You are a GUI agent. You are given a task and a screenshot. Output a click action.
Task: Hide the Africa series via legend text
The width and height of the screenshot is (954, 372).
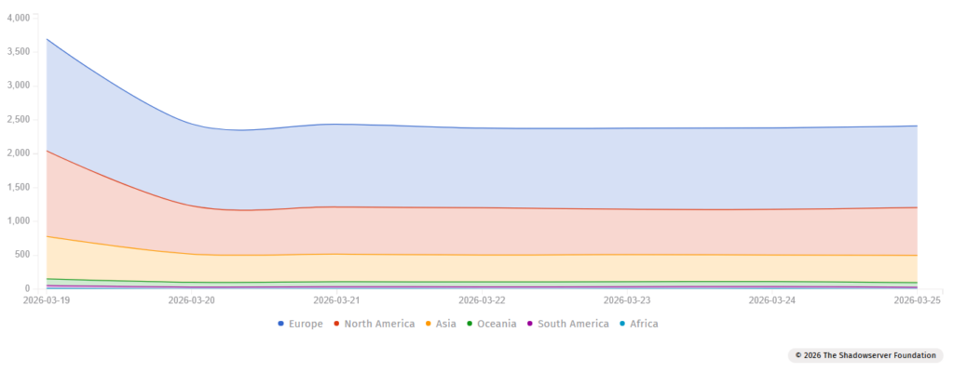click(644, 324)
